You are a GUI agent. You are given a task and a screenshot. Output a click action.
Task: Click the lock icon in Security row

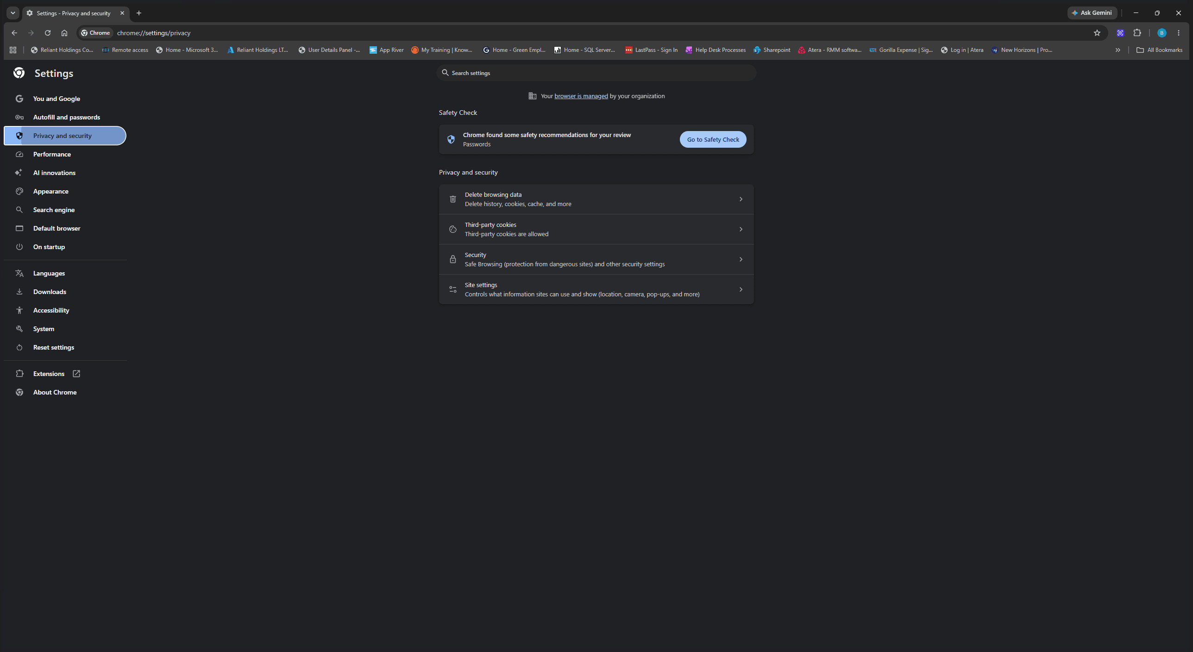tap(453, 259)
